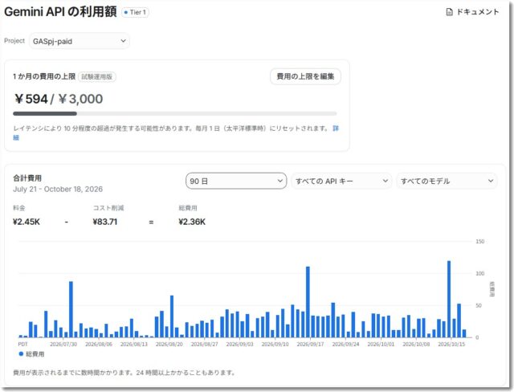Click the 2026/08/20 axis label
514x392 pixels.
(x=169, y=344)
